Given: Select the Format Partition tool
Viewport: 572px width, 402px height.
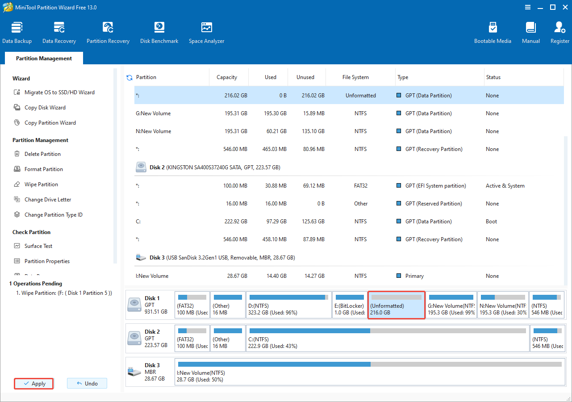Looking at the screenshot, I should coord(43,169).
